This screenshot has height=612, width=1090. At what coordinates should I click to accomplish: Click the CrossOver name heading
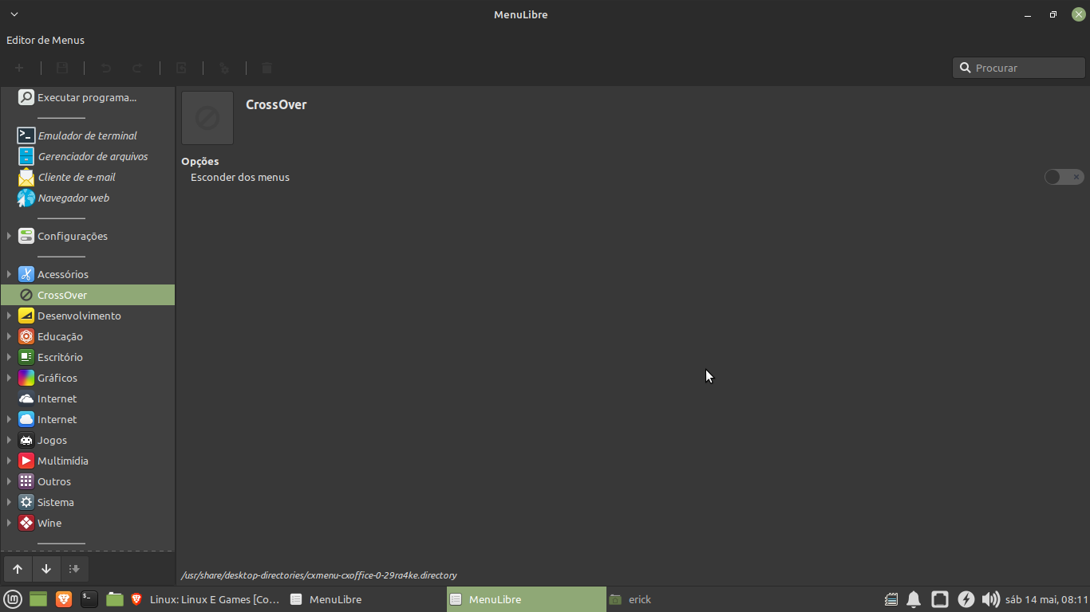tap(276, 104)
